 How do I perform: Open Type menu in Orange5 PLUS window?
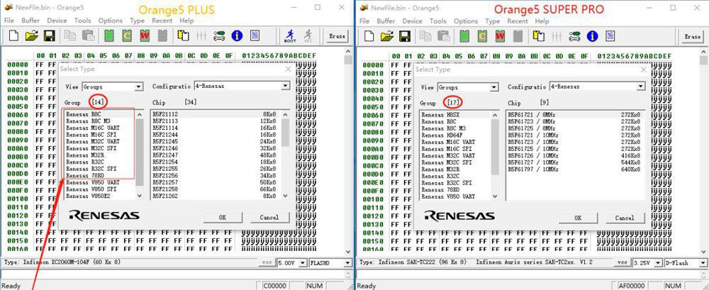click(137, 21)
